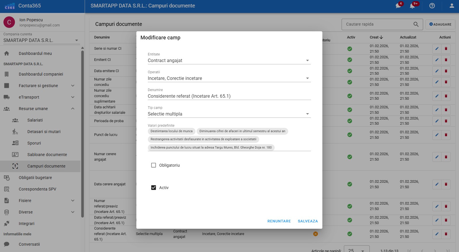
Task: Enable the Obligatoriu checkbox
Action: click(154, 165)
